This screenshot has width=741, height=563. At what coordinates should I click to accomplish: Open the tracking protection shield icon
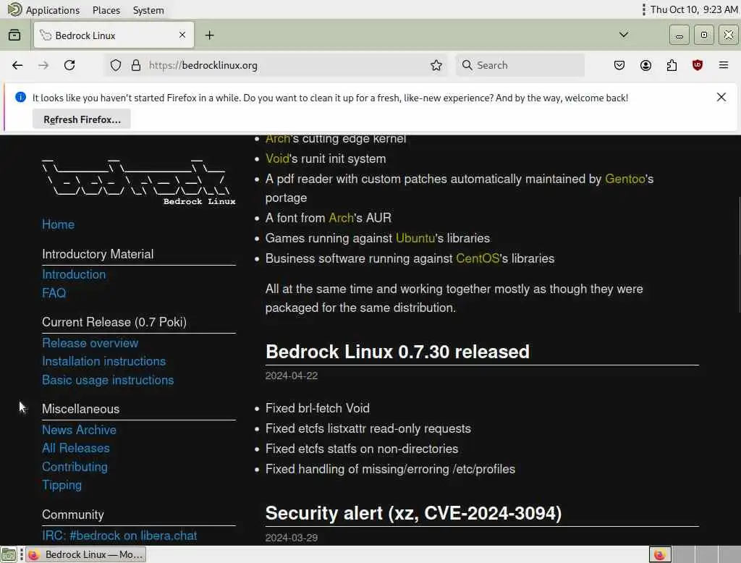(116, 65)
